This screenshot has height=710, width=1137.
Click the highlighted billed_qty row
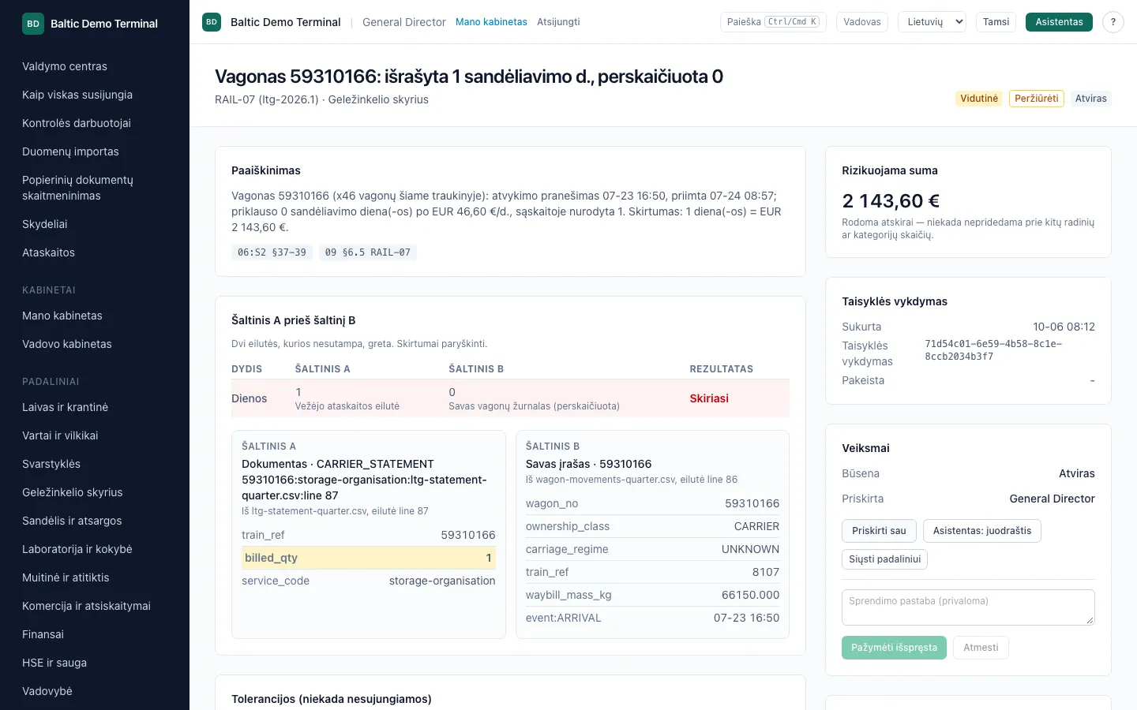point(369,558)
